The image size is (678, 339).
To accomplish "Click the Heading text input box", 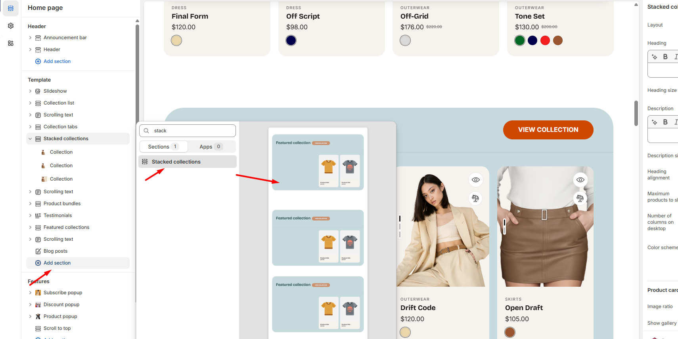I will 663,70.
